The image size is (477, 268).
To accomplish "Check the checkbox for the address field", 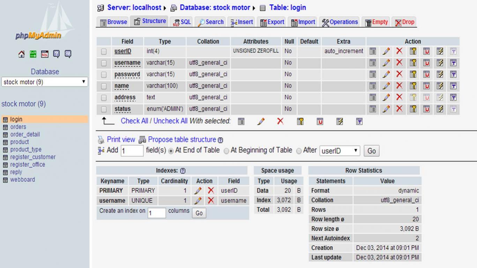I will point(104,97).
